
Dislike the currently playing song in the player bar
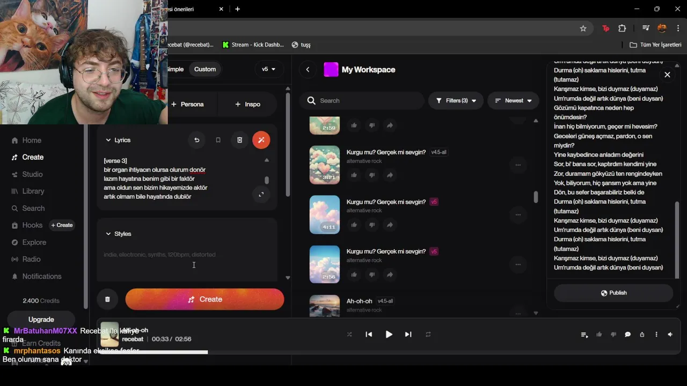[x=613, y=335]
